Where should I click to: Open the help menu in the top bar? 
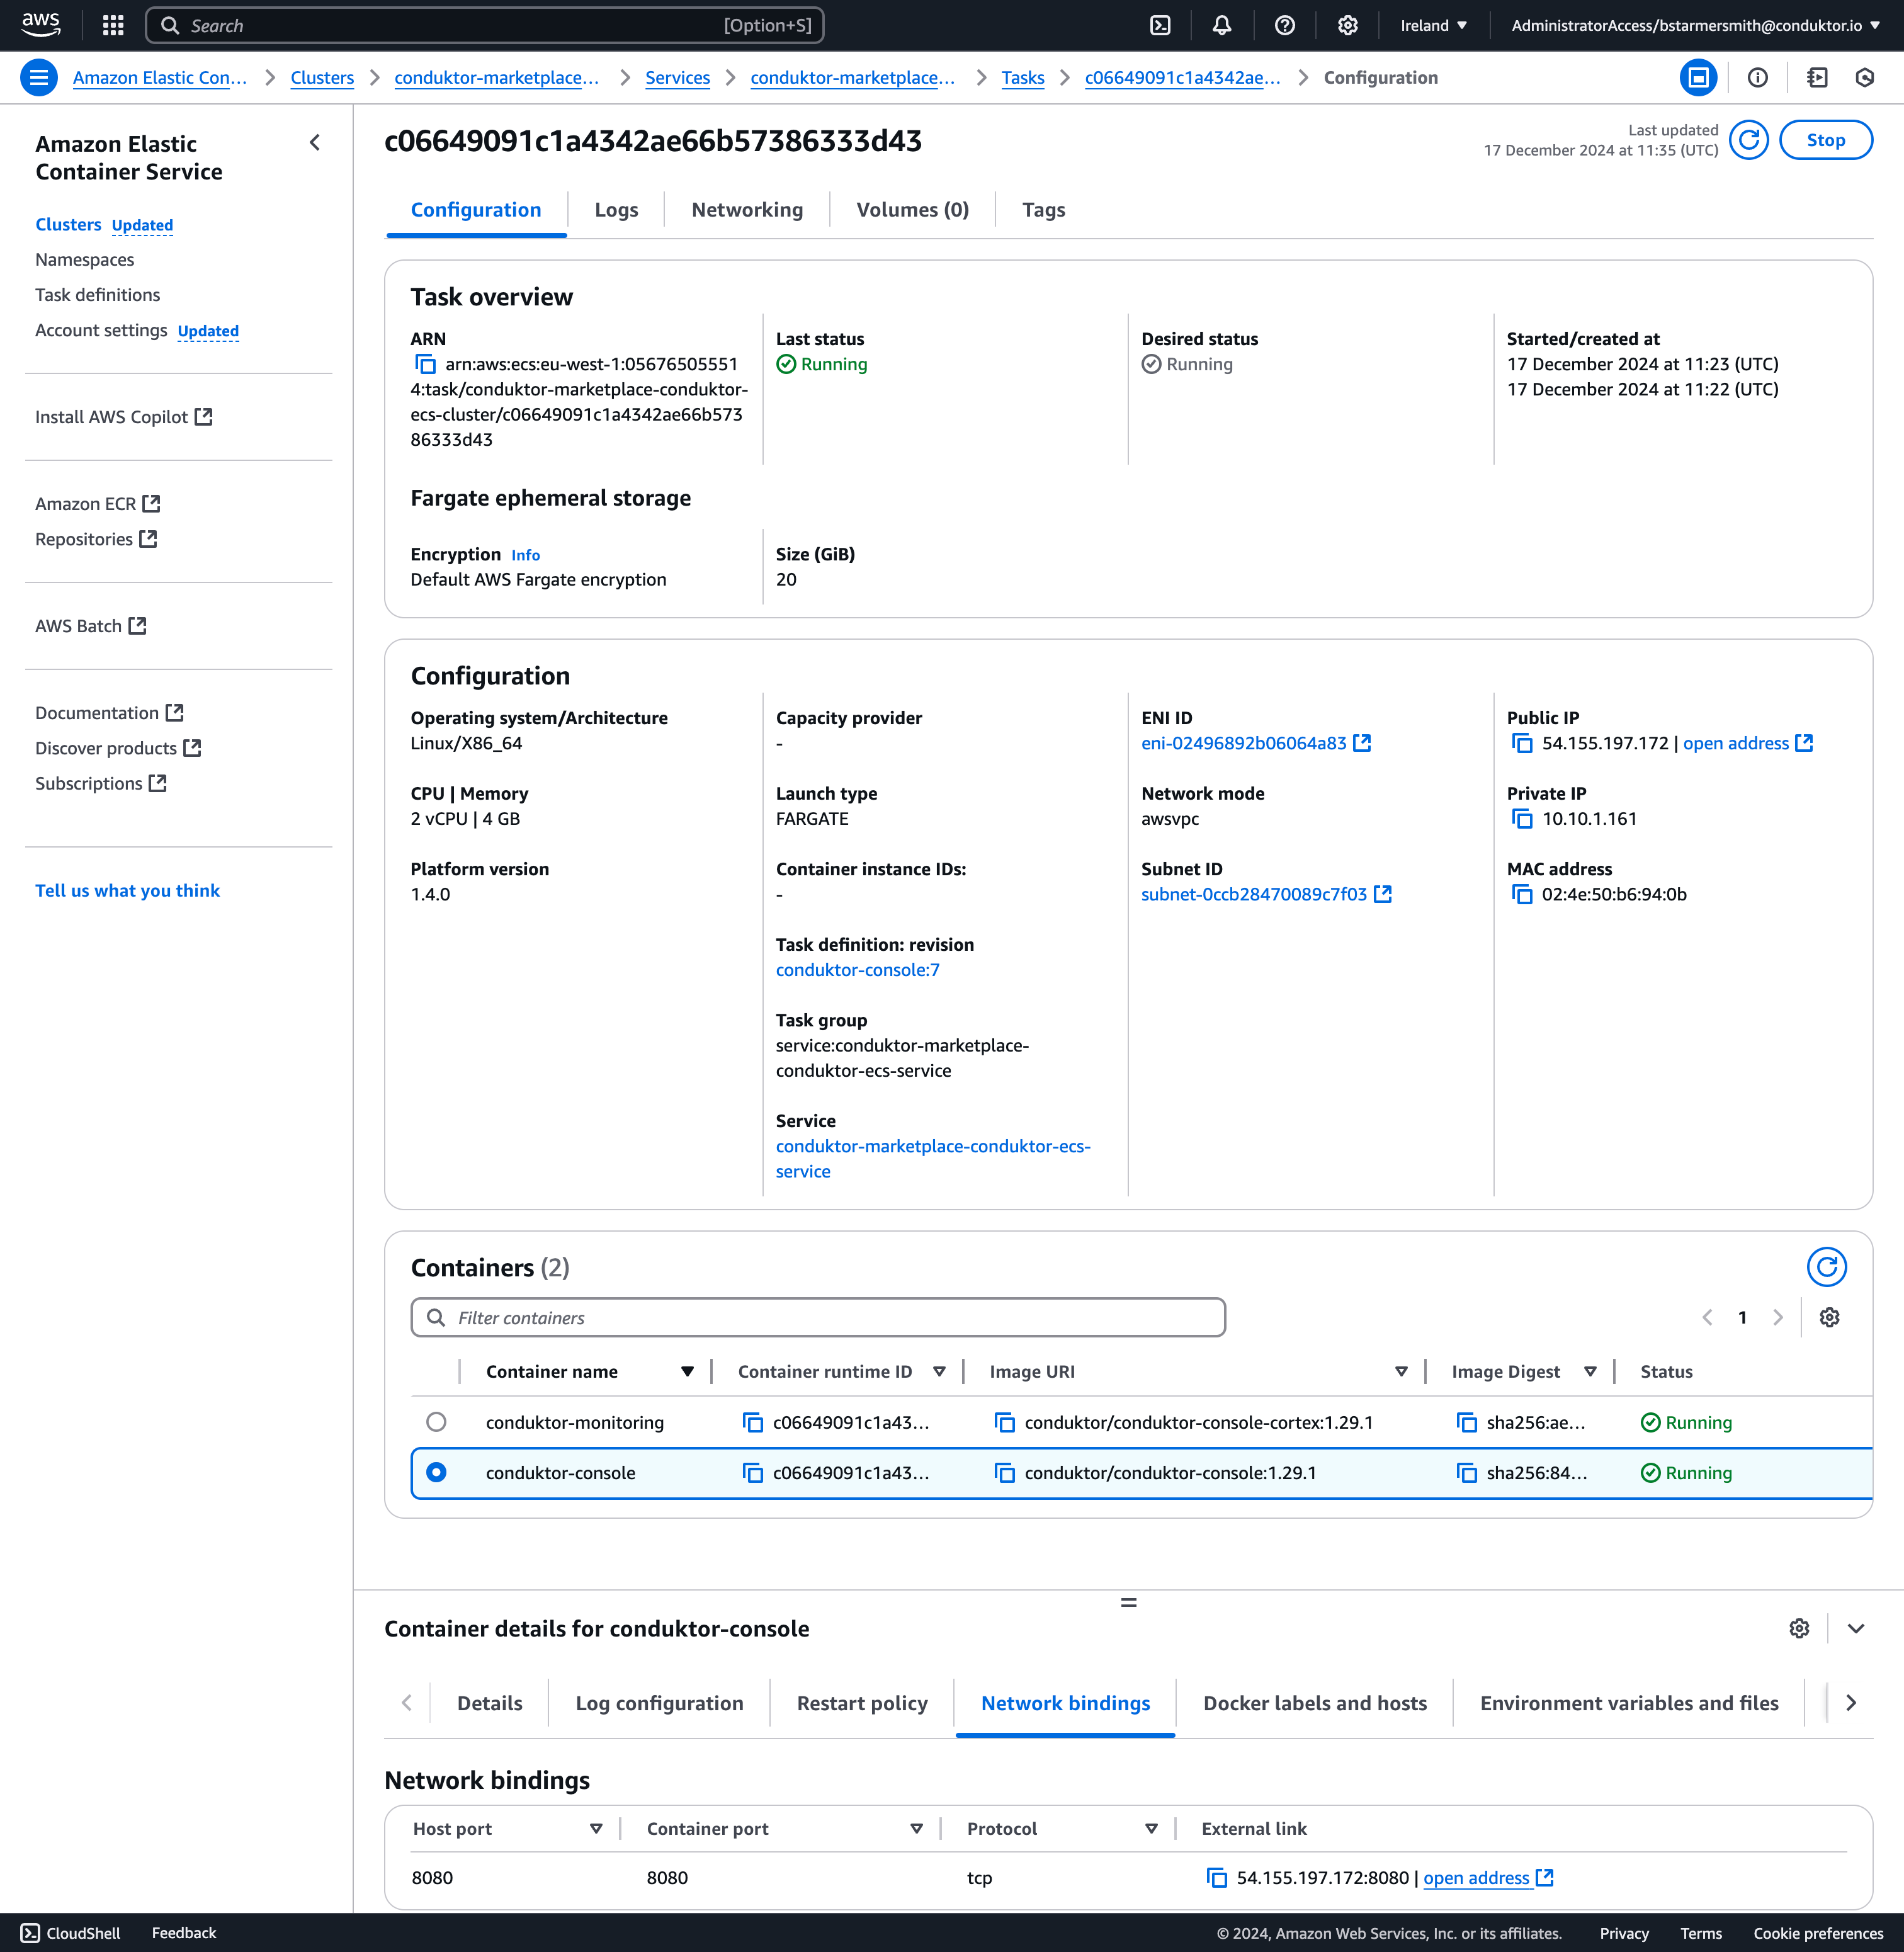[1284, 25]
